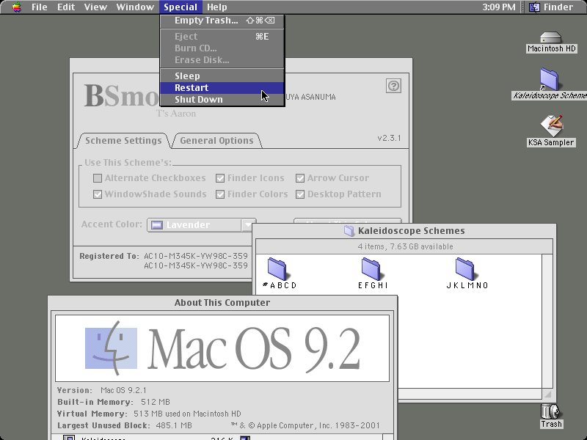The image size is (587, 440).
Task: Click the disabled Eject menu item
Action: click(x=222, y=37)
